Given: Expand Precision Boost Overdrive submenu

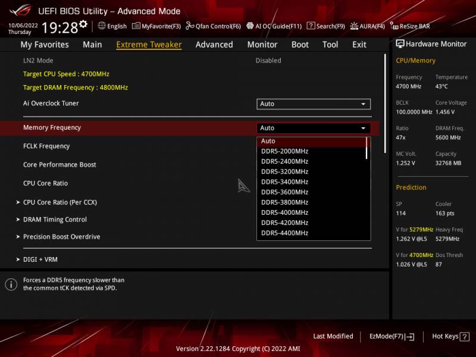Looking at the screenshot, I should click(x=61, y=237).
